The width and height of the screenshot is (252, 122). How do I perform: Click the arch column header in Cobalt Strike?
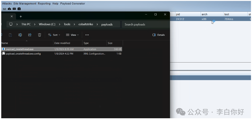point(212,14)
